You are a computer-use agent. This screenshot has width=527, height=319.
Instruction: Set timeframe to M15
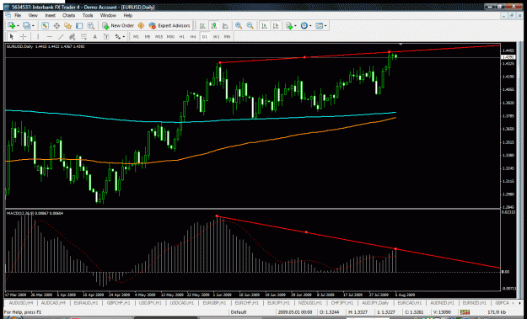click(159, 36)
